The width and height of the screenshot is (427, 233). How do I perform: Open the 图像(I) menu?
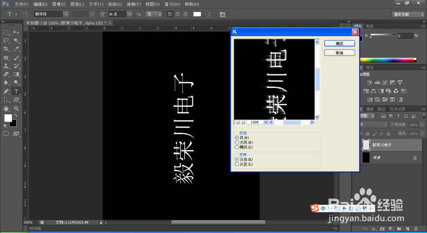[x=58, y=4]
